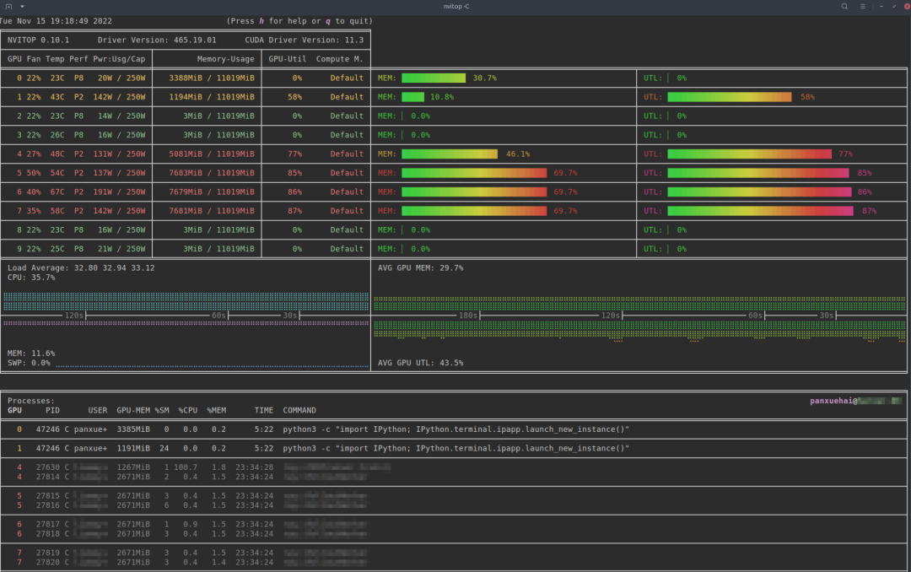
Task: Select process PID 27818 on GPU 6
Action: click(x=454, y=534)
